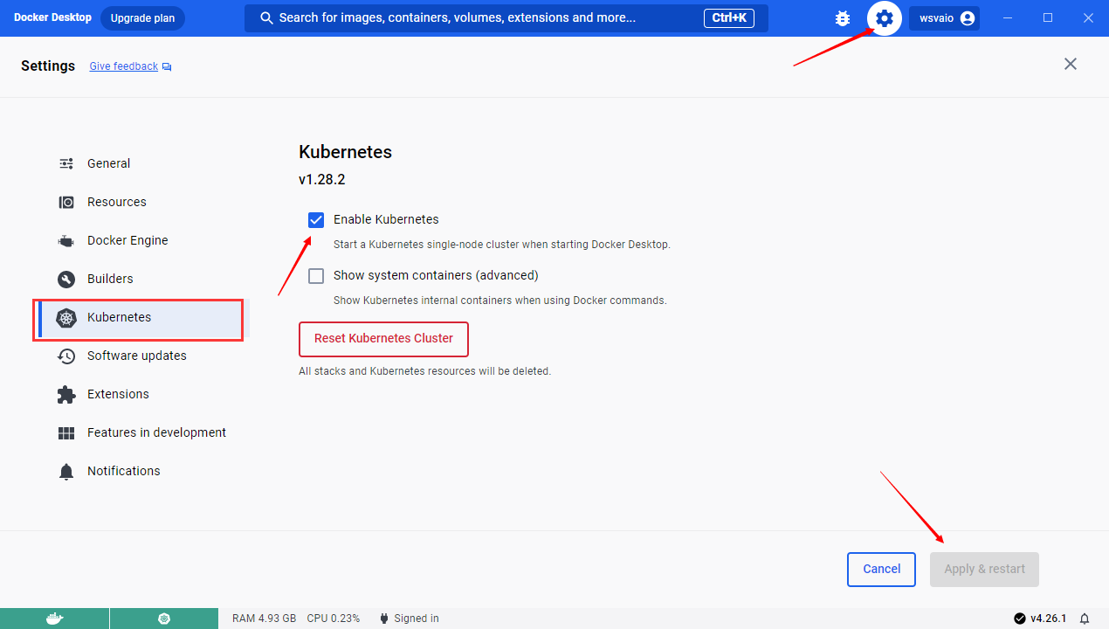Click the Builders wrench icon
The height and width of the screenshot is (629, 1109).
(66, 279)
